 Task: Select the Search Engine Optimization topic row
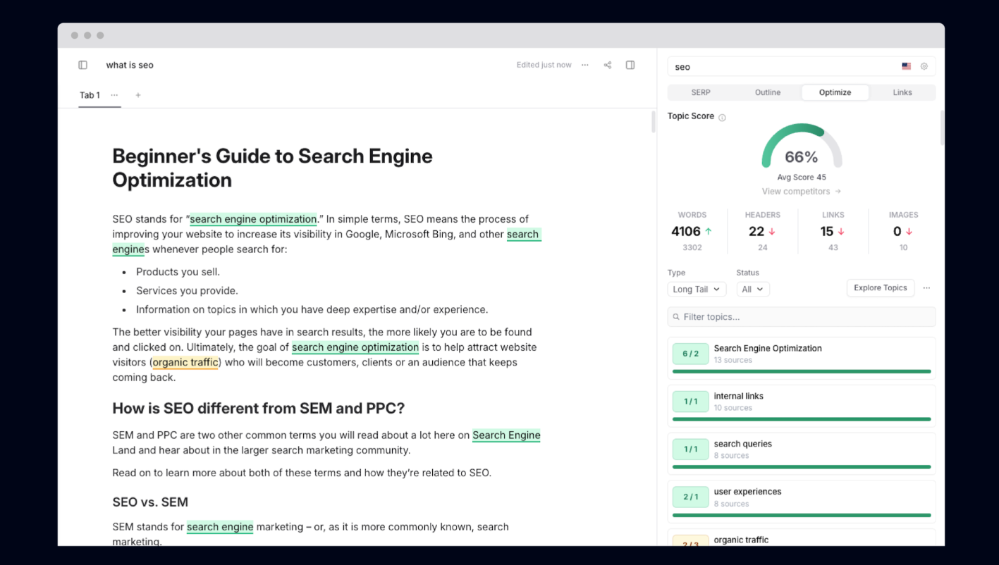coord(802,354)
